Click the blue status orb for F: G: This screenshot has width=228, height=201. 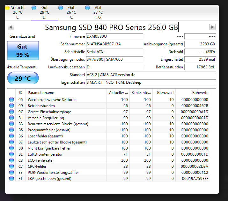pyautogui.click(x=87, y=8)
